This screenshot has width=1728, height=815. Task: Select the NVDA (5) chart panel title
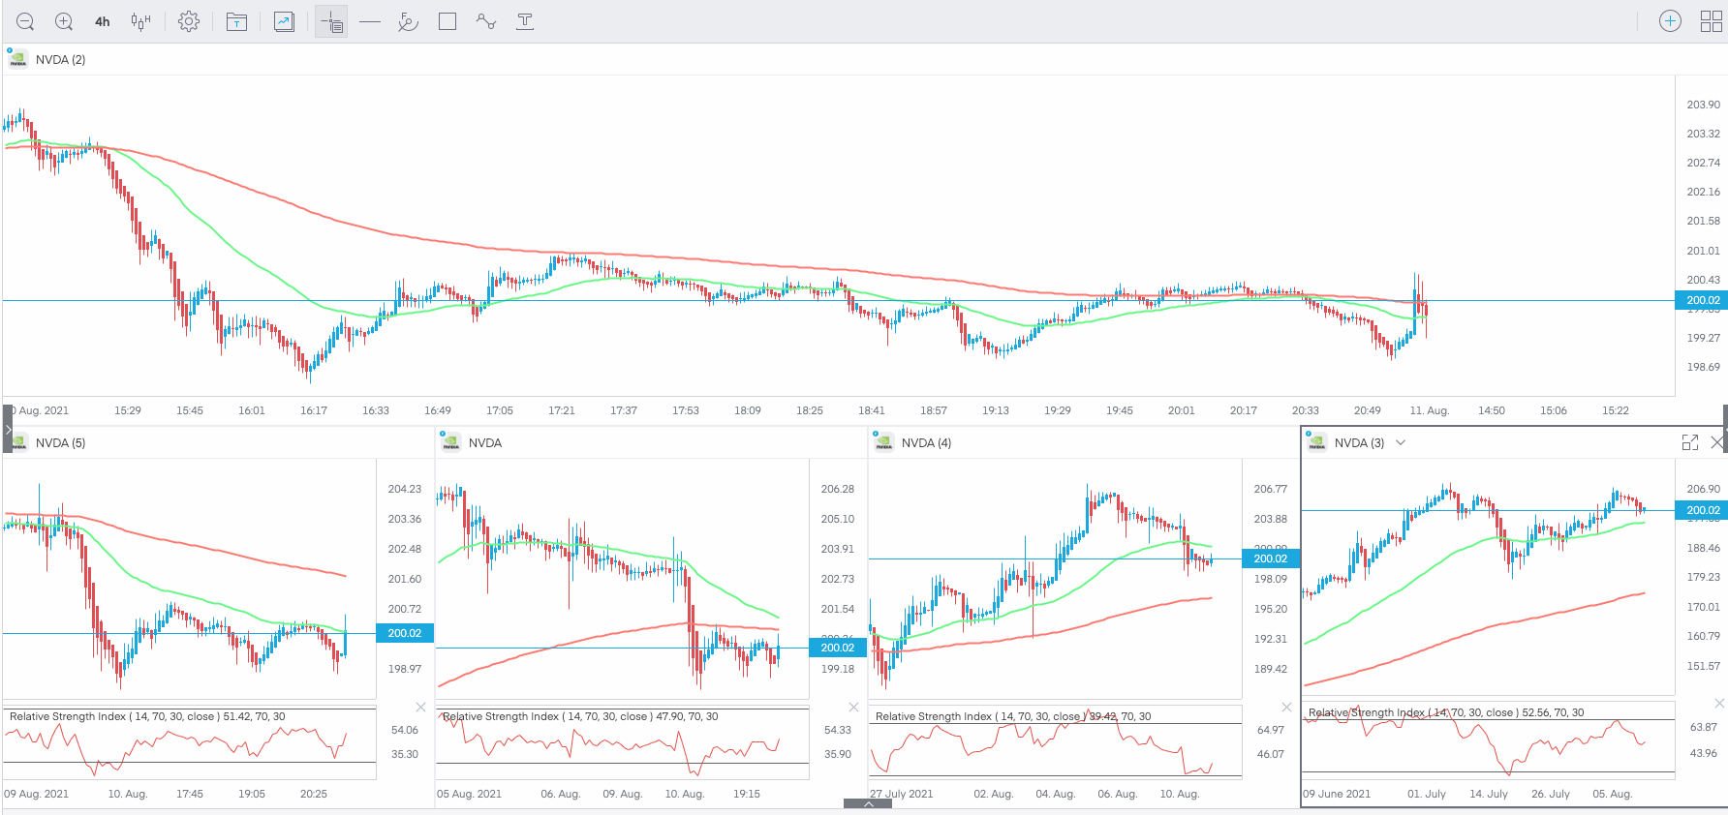[x=60, y=442]
